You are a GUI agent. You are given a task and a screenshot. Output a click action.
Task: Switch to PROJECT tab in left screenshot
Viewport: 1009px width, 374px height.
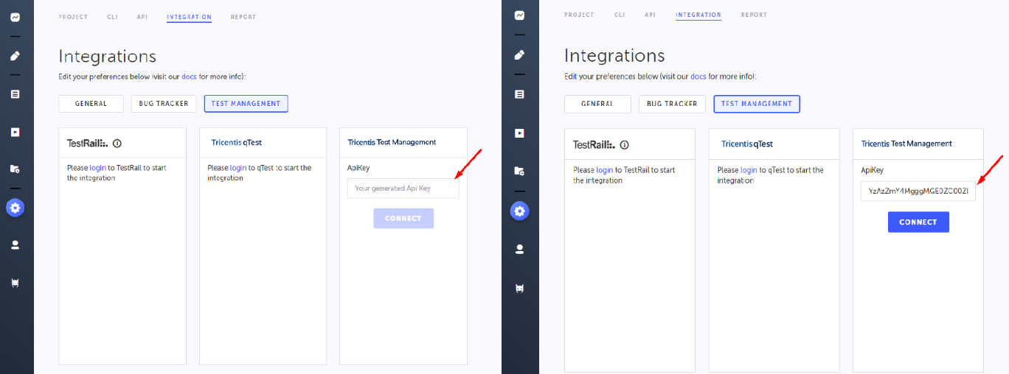click(x=73, y=17)
